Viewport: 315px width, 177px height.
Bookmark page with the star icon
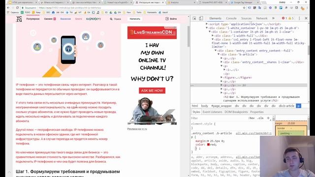(x=244, y=8)
